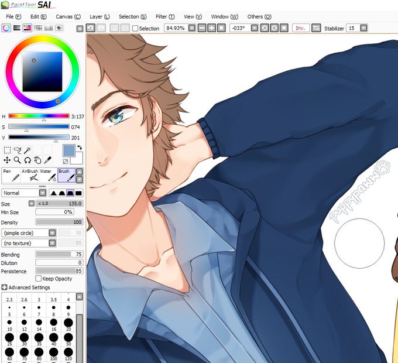398x363 pixels.
Task: Open the Window menu
Action: 225,17
